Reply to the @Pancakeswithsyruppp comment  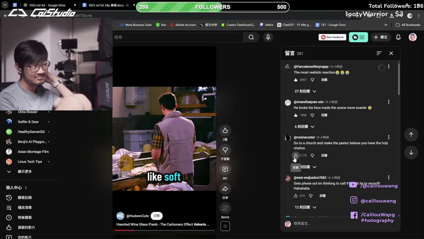point(324,80)
